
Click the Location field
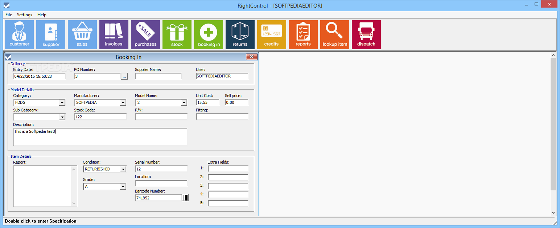tap(161, 183)
